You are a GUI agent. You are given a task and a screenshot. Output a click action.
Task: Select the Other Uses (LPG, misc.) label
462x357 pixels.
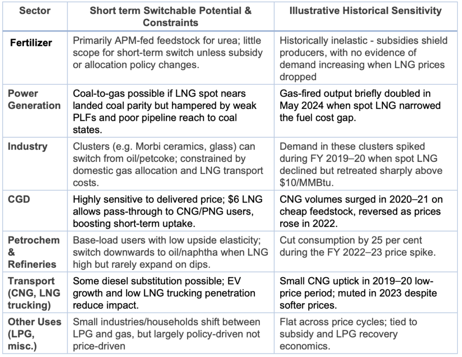tap(35, 334)
